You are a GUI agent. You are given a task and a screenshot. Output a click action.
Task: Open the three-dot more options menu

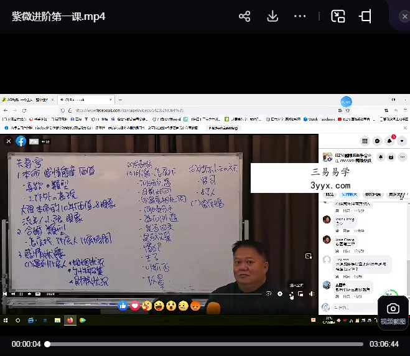300,16
